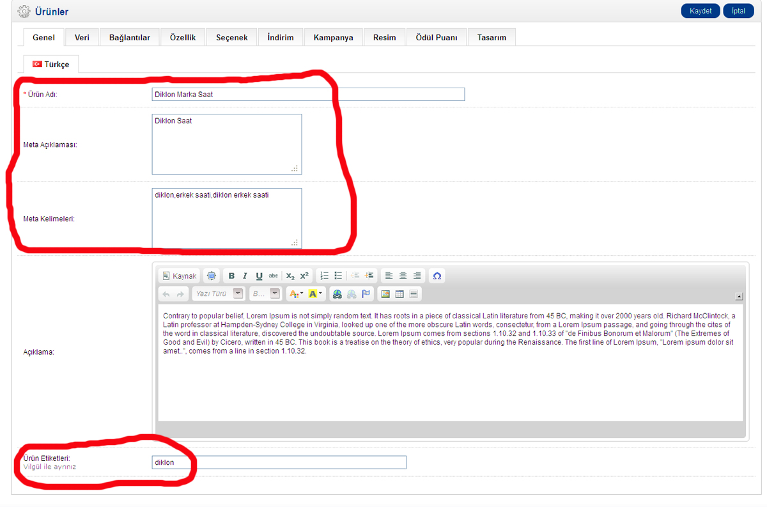Collapse the editor toolbar

[x=739, y=296]
